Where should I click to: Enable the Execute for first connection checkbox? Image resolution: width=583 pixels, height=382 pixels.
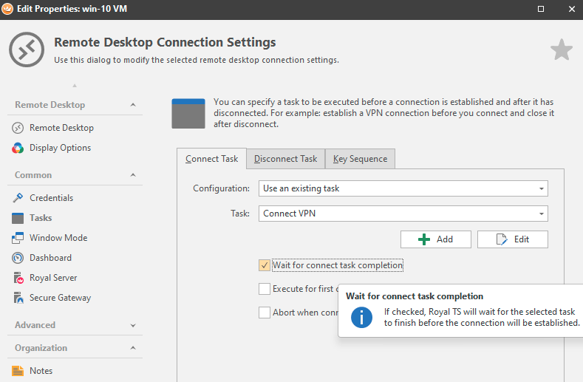point(265,289)
